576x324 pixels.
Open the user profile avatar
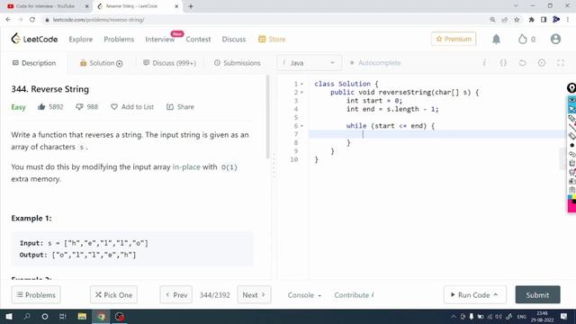click(555, 39)
